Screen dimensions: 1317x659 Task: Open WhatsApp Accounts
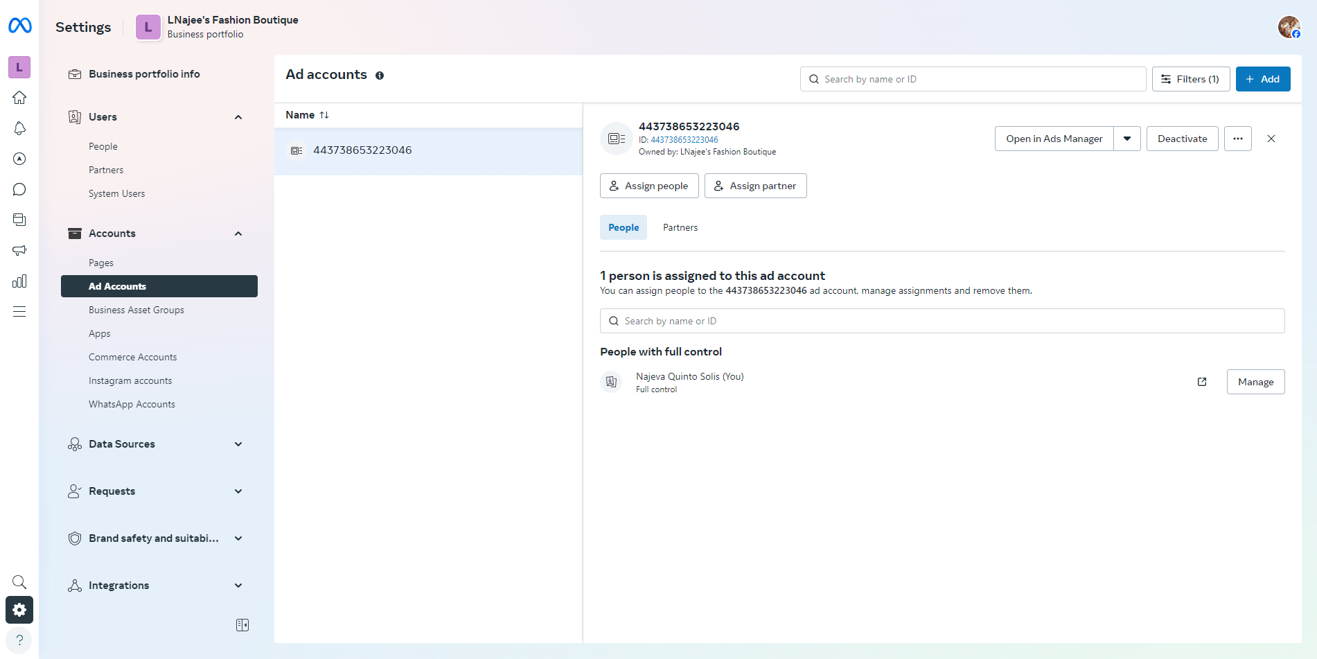point(132,404)
